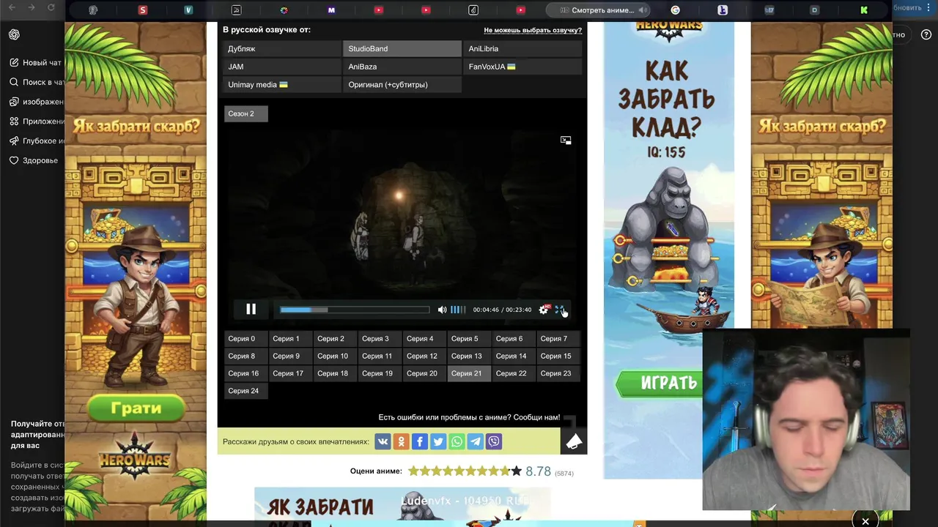Click help question icon in ChatGPT window

[x=926, y=34]
